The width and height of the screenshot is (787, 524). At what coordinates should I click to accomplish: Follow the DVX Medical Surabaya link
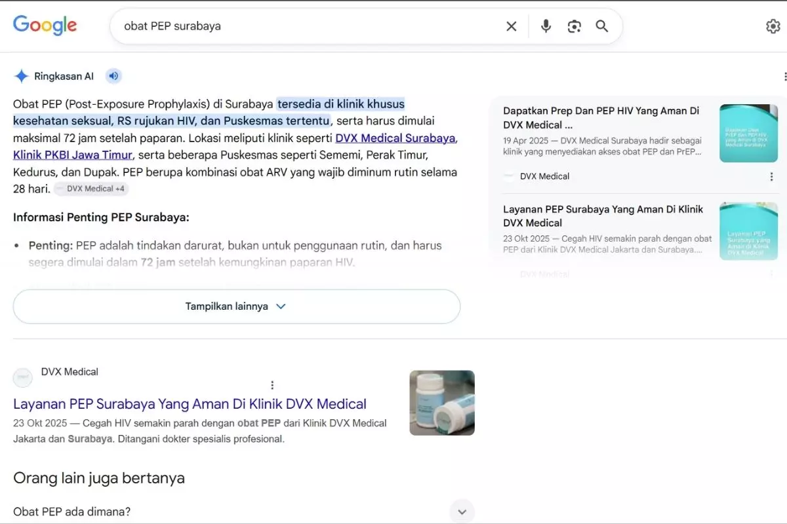click(x=395, y=138)
